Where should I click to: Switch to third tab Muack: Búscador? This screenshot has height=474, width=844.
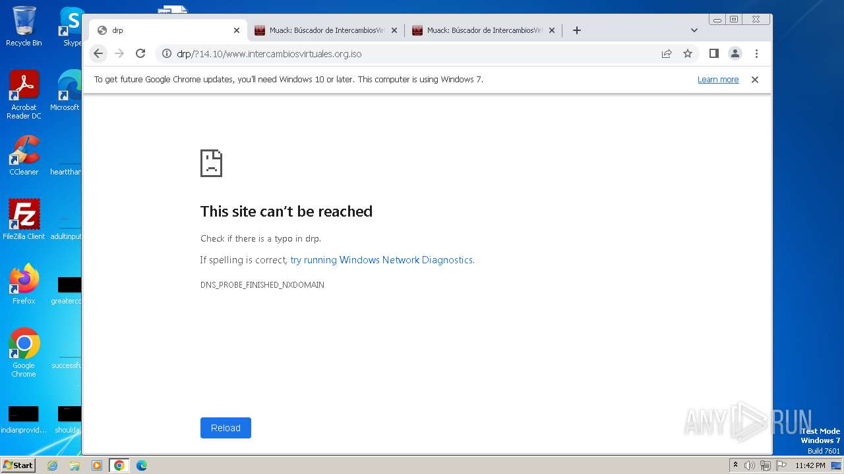click(483, 30)
